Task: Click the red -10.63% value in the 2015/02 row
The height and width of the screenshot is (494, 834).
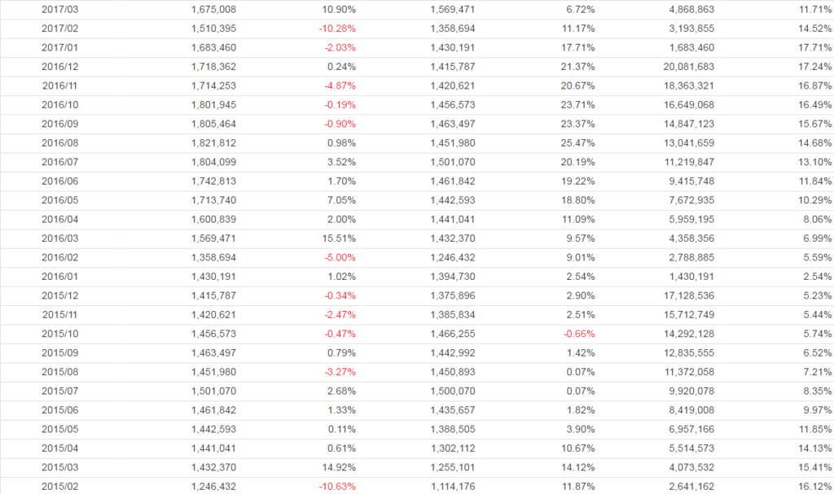Action: click(338, 487)
